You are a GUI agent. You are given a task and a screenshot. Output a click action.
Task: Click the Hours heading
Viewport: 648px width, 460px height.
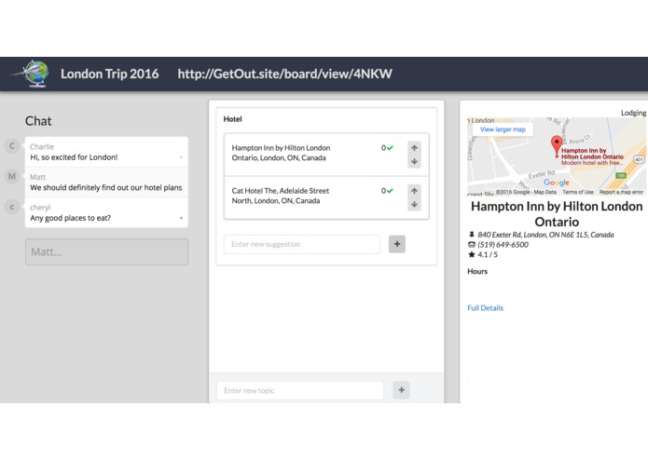[x=477, y=272]
